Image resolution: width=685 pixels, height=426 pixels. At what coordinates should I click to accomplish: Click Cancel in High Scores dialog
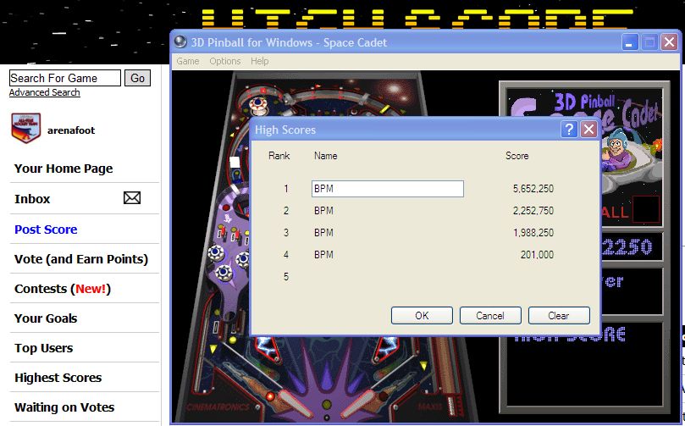(x=490, y=315)
